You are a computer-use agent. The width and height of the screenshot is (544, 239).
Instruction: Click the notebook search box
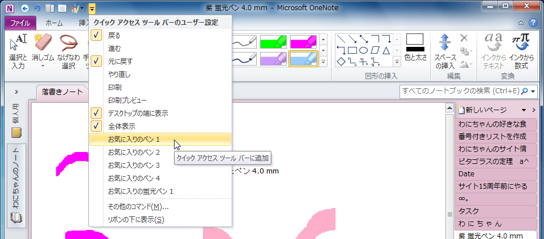pyautogui.click(x=460, y=91)
